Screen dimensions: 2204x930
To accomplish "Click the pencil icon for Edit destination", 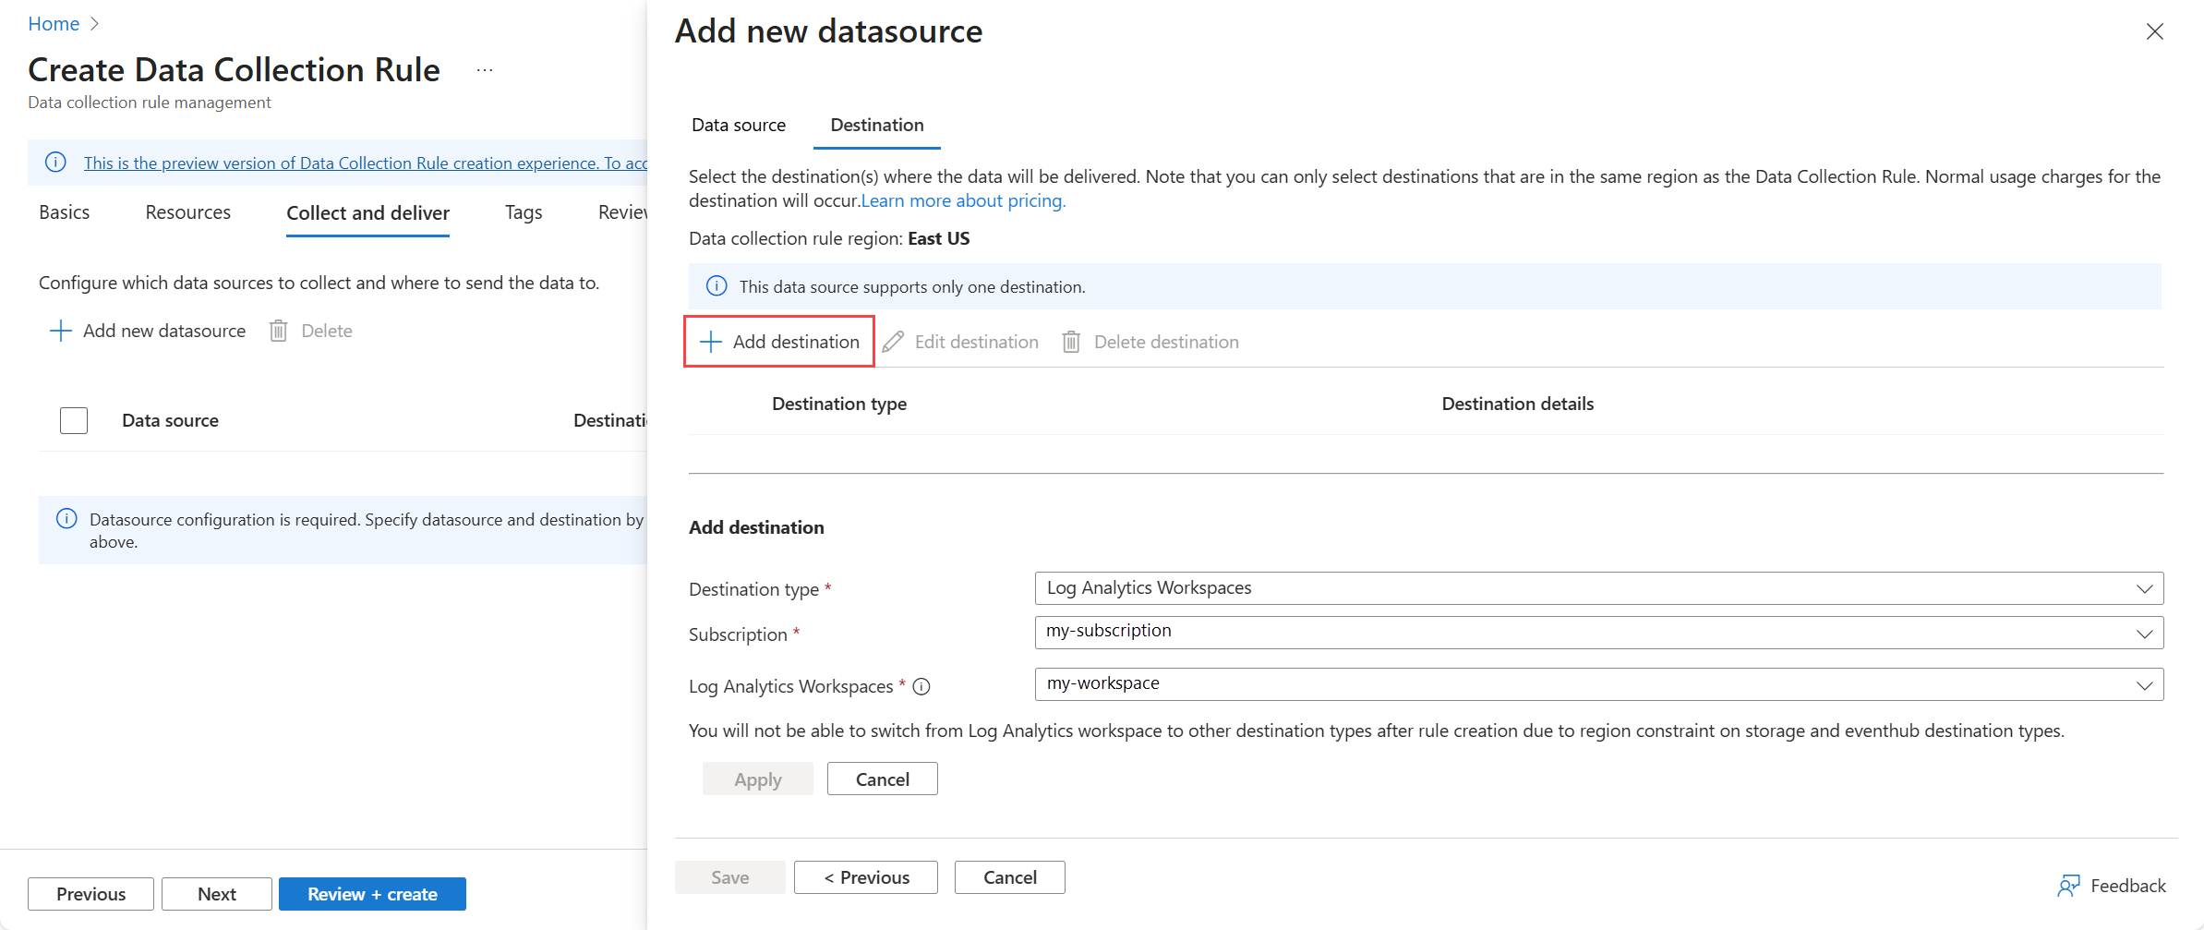I will pos(893,342).
